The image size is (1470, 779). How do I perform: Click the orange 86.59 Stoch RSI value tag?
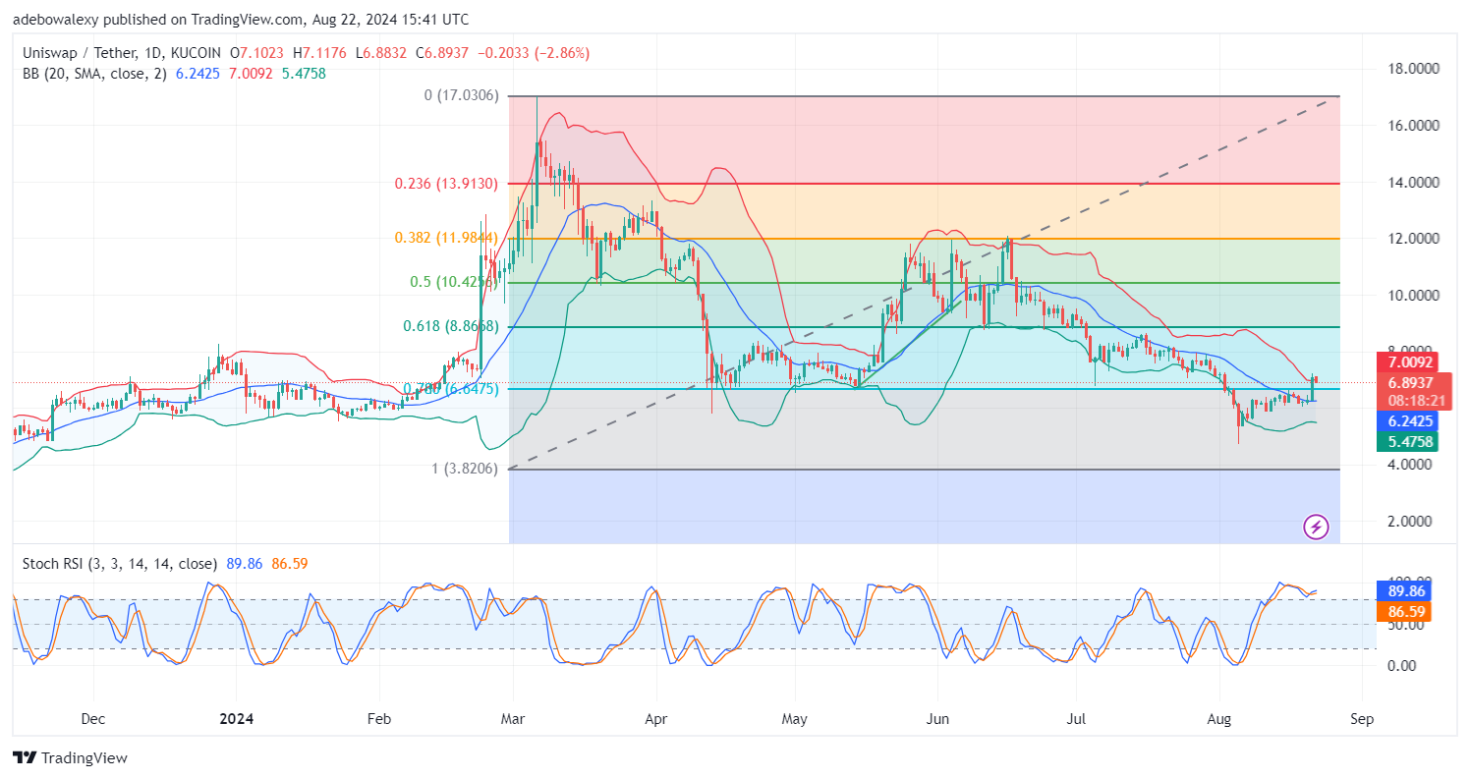1405,611
